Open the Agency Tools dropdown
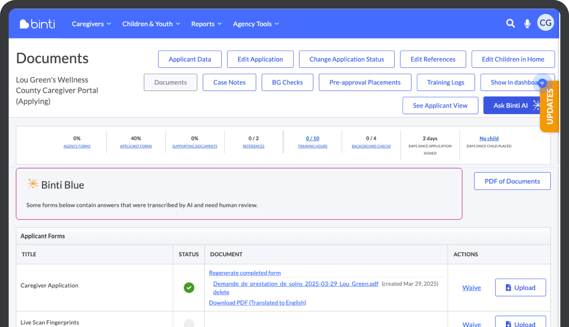Image resolution: width=569 pixels, height=327 pixels. [256, 24]
